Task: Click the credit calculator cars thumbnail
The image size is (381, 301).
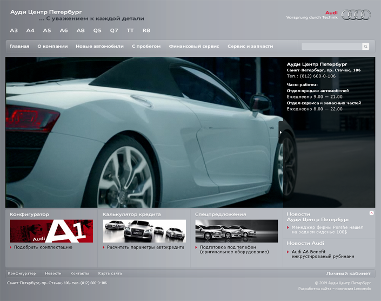Action: point(144,231)
